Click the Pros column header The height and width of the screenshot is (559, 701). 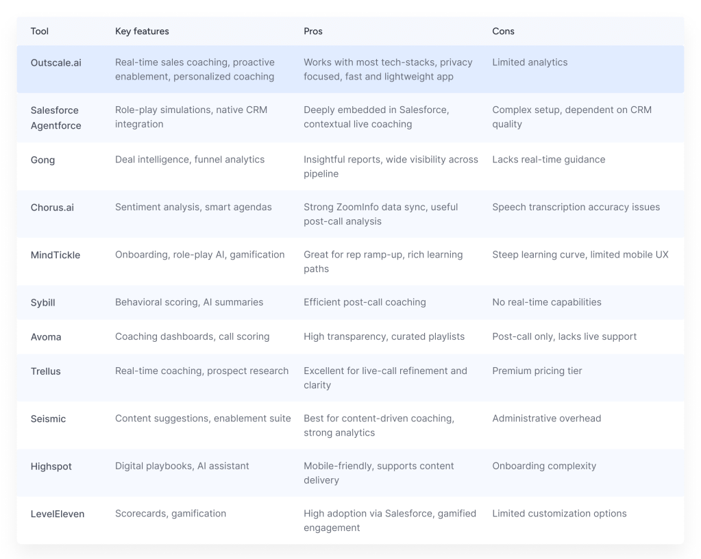313,32
